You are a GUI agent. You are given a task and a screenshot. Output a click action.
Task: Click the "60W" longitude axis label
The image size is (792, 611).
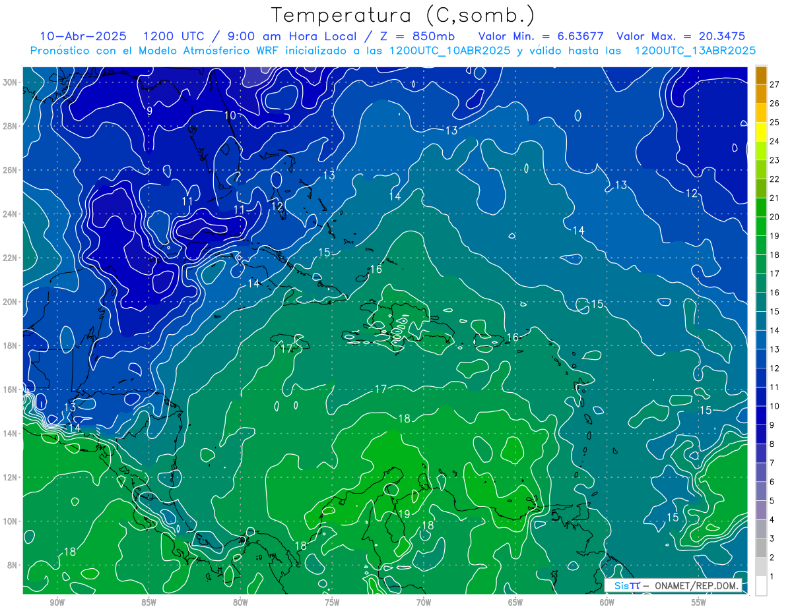click(607, 602)
